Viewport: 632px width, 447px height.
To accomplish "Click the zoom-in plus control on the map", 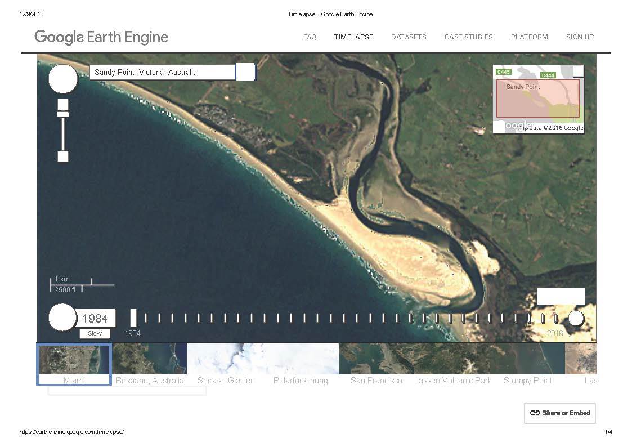I will point(62,105).
